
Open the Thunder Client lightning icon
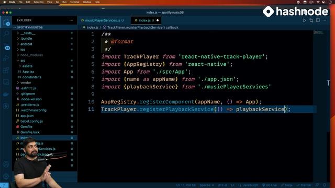tap(6, 106)
